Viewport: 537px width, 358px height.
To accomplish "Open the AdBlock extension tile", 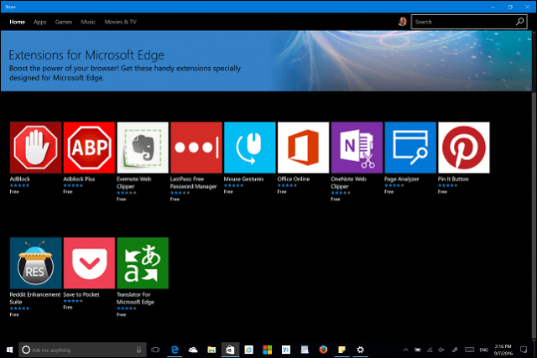I will pos(35,148).
